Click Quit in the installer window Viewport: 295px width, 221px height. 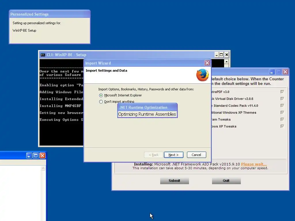pos(226,181)
